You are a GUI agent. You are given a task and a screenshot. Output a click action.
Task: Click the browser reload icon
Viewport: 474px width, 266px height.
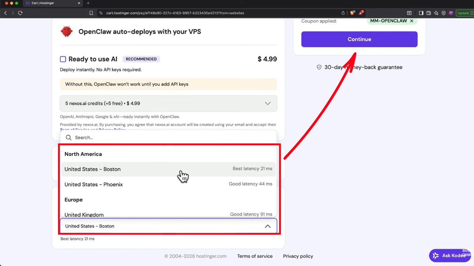pos(21,13)
